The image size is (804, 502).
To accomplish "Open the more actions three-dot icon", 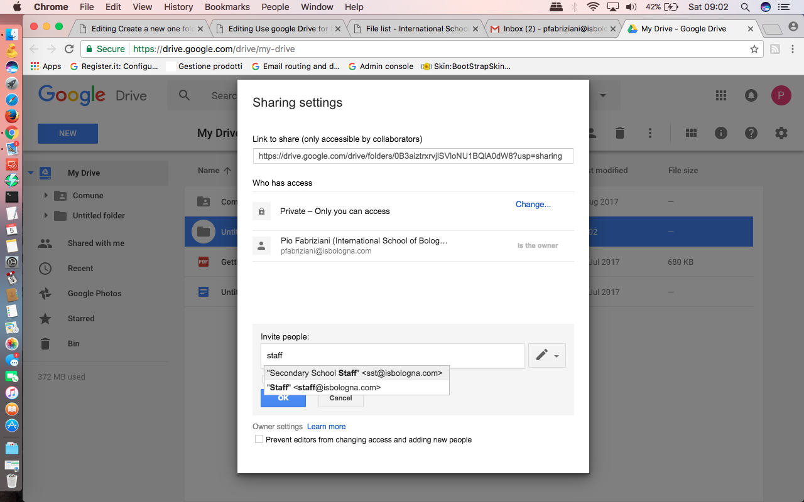I will pyautogui.click(x=650, y=133).
